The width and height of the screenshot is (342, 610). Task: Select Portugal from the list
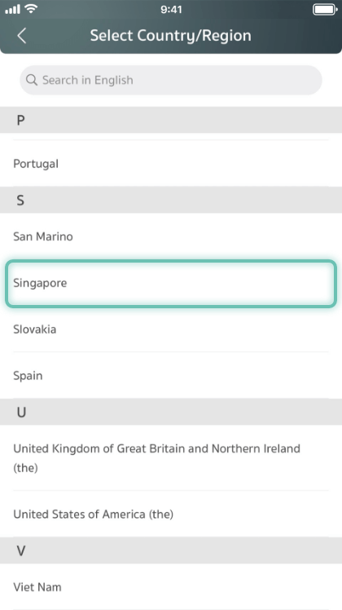171,163
